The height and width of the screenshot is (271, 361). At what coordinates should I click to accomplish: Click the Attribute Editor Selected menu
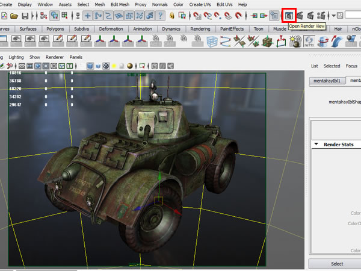332,66
